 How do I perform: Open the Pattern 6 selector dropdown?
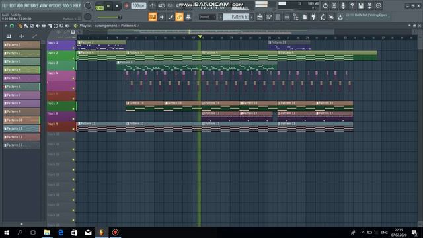click(237, 17)
